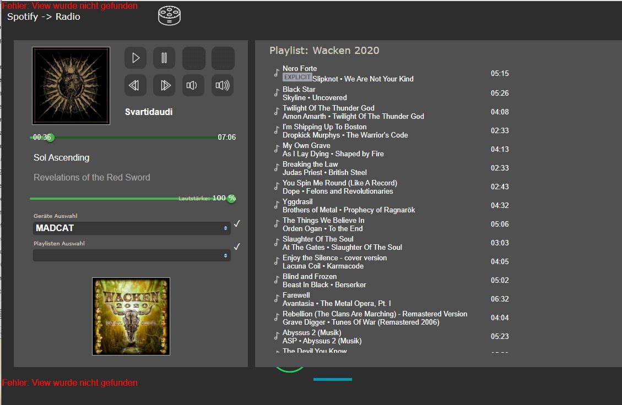Select the track Yggdrasil in the playlist
The height and width of the screenshot is (405, 622).
point(298,202)
